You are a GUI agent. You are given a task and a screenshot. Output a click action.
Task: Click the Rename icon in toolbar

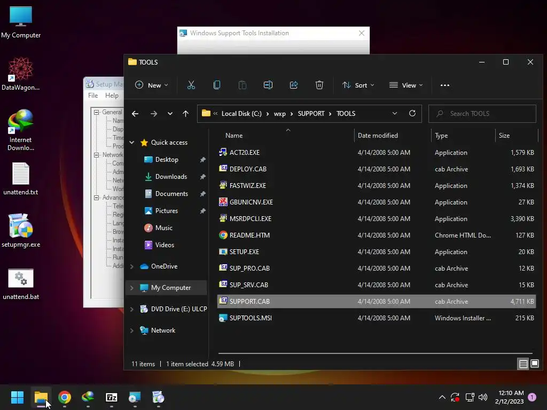point(268,85)
